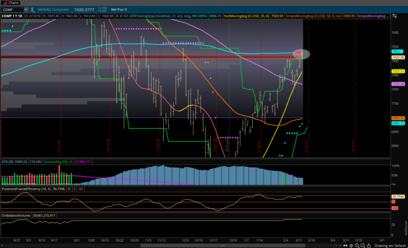Click the 39.7596 PFE value bubble

pos(398,196)
